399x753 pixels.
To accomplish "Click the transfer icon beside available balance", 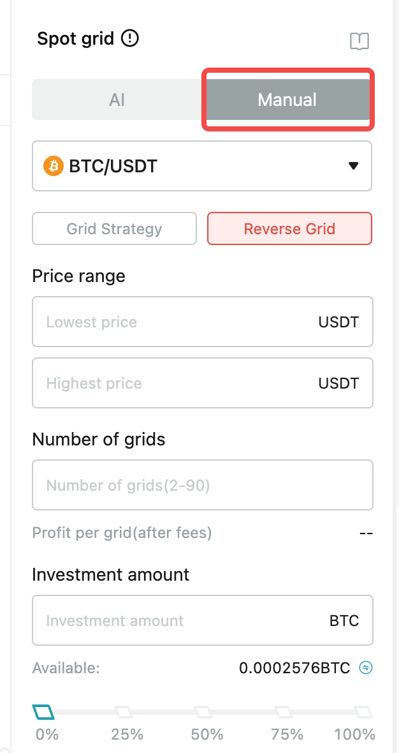I will coord(365,667).
